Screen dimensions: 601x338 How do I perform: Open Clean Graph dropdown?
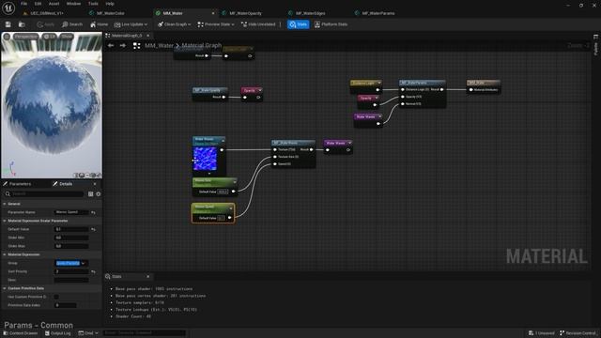coord(174,24)
